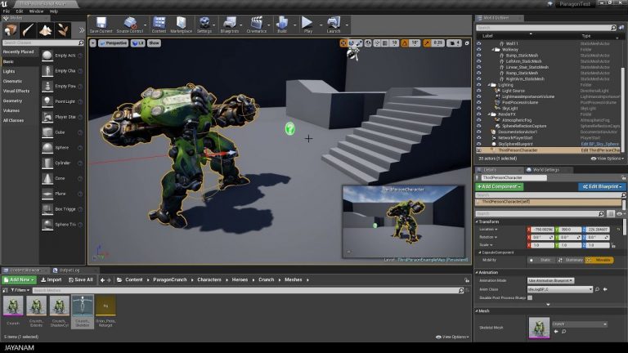Switch to the World Settings tab
Viewport: 628px width, 353px height.
pyautogui.click(x=541, y=170)
